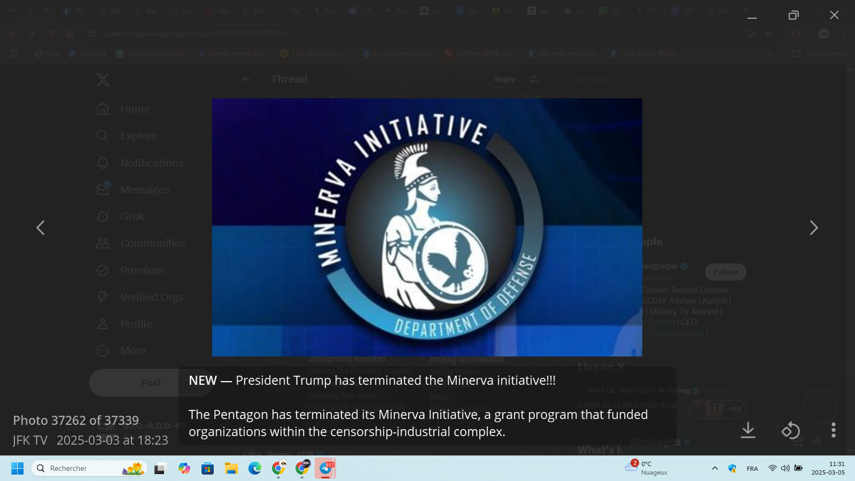
Task: Open the clock and calendar showing 11:31
Action: coord(828,468)
